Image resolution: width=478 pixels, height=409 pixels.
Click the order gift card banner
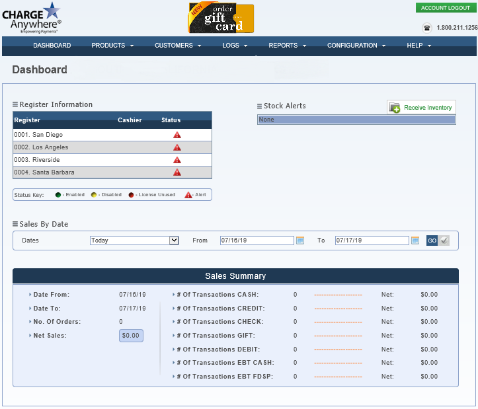(221, 18)
